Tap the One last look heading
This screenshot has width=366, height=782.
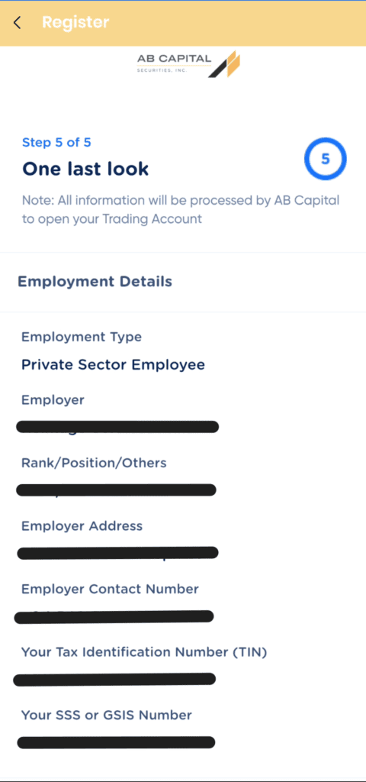point(85,169)
